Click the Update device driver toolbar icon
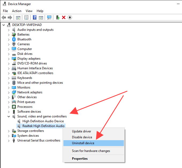Image resolution: width=182 pixels, height=168 pixels. click(x=58, y=17)
